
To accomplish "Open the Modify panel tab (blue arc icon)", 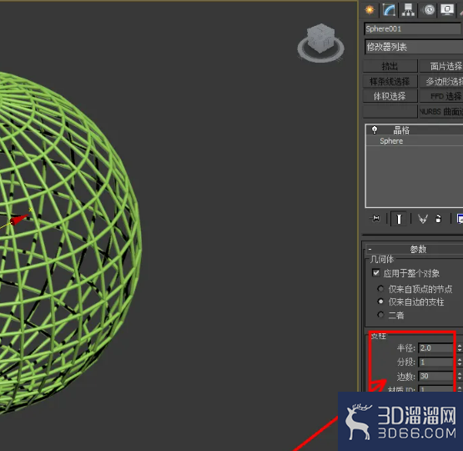I will tap(389, 10).
